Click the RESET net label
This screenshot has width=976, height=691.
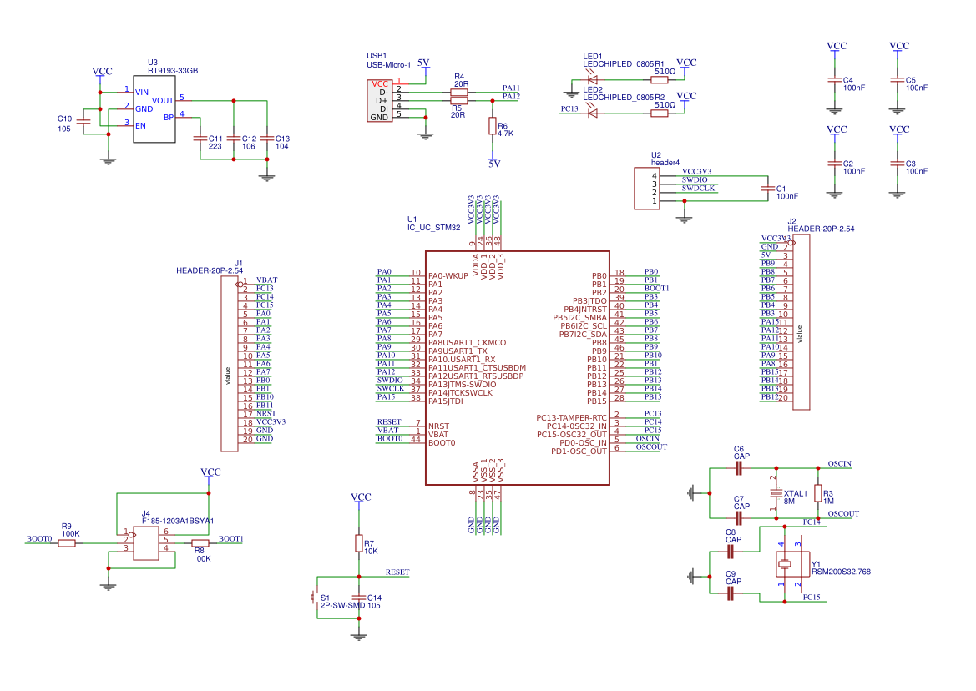click(397, 572)
